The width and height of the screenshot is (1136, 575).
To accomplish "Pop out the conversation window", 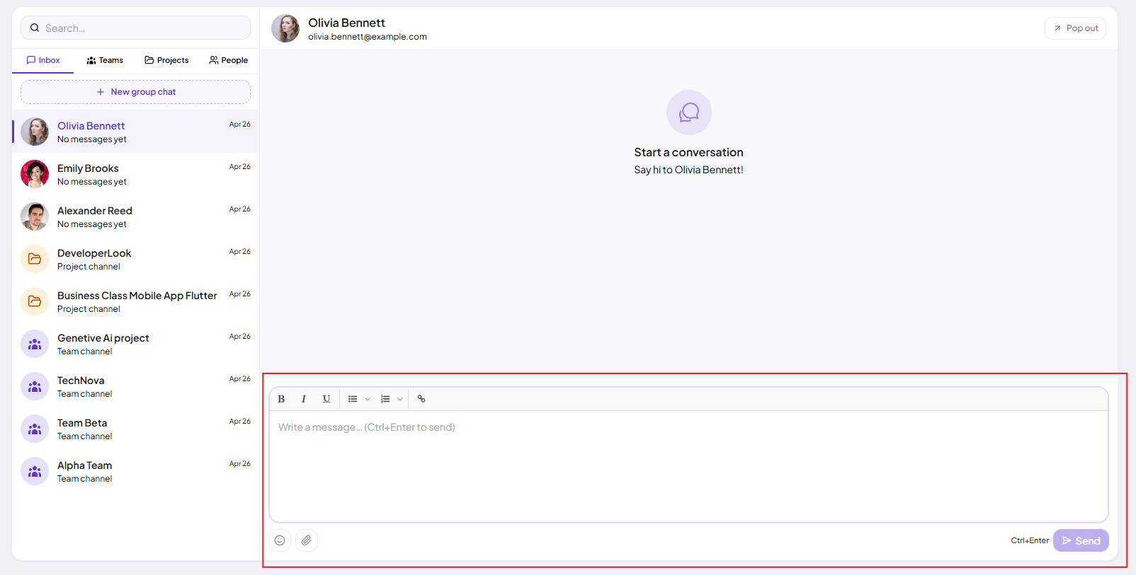I will (x=1075, y=28).
